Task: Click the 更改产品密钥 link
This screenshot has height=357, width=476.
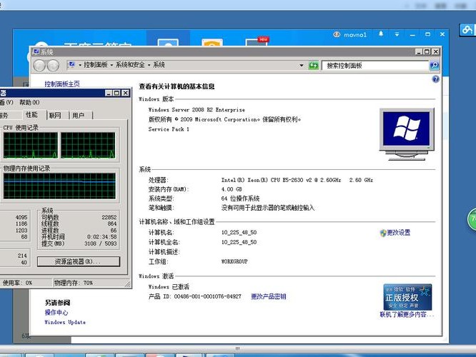Action: (268, 296)
